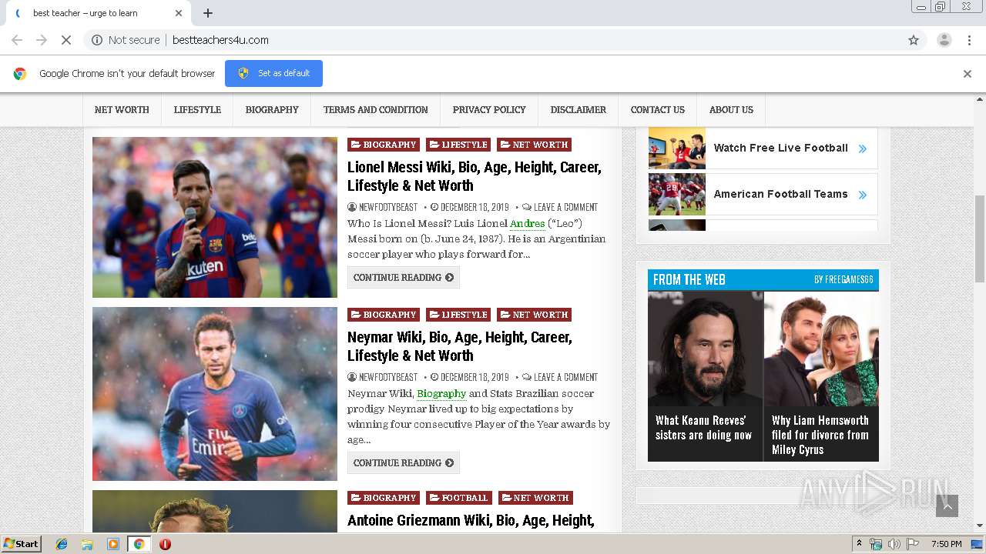Open file explorer from taskbar

pyautogui.click(x=87, y=544)
